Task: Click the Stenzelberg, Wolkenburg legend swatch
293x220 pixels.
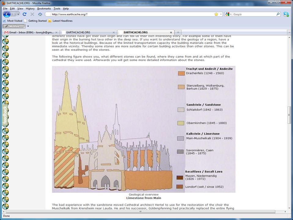Action: 181,87
